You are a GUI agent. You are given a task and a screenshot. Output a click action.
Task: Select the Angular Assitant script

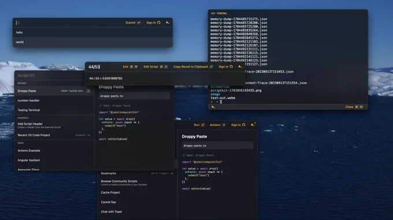pyautogui.click(x=54, y=160)
